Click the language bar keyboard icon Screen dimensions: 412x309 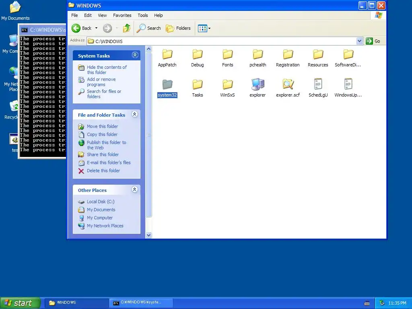(x=367, y=303)
